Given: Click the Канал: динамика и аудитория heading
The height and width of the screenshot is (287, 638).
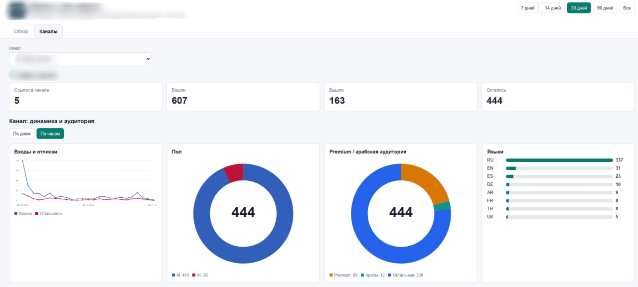Looking at the screenshot, I should pyautogui.click(x=52, y=121).
